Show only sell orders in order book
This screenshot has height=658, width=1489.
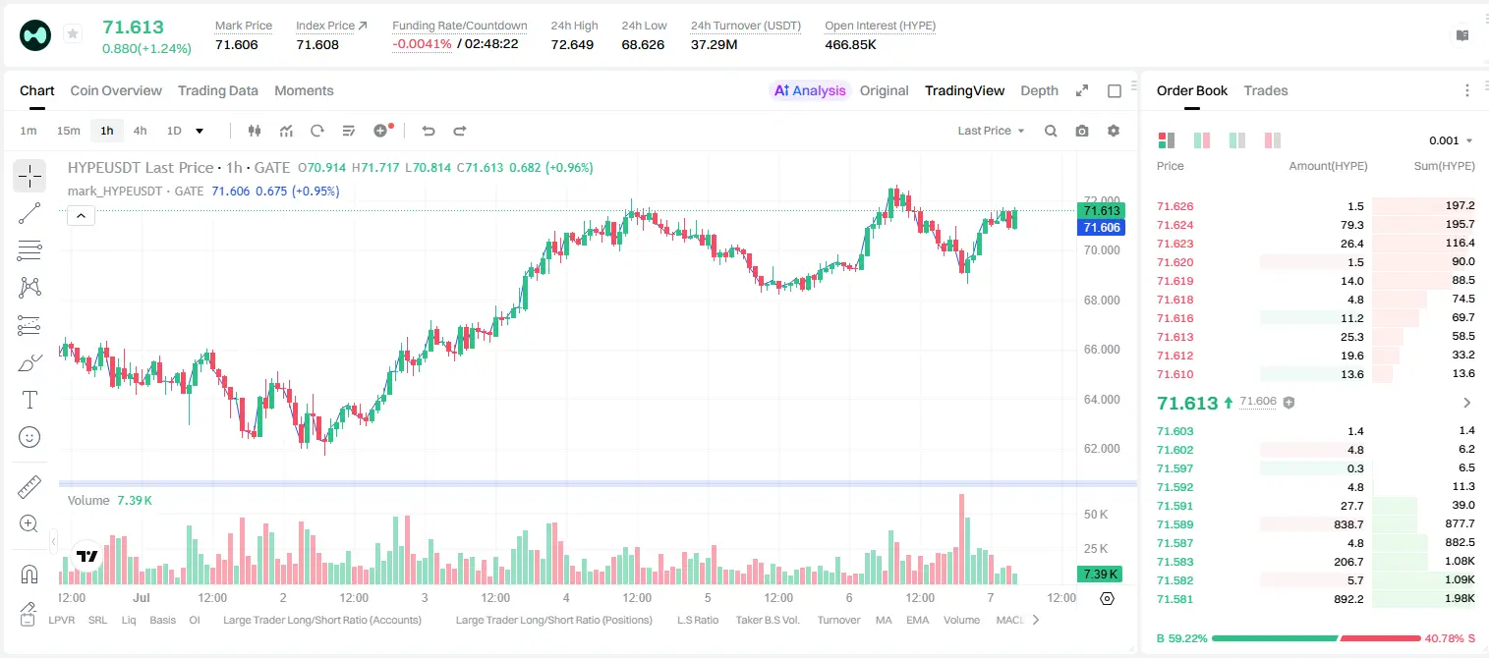point(1272,140)
